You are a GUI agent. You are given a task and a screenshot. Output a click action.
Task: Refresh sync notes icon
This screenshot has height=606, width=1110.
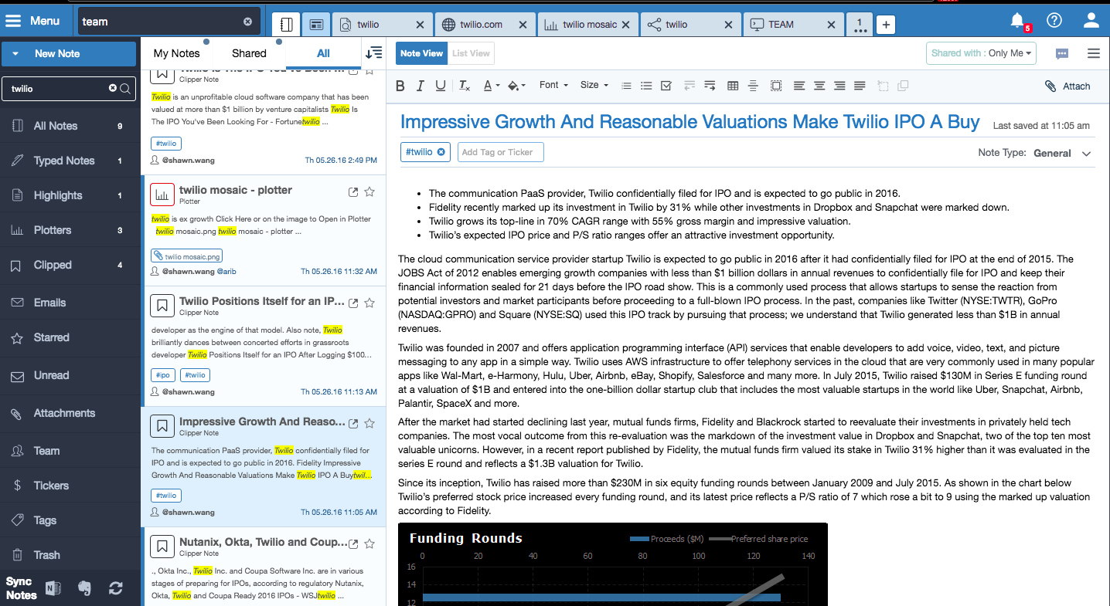tap(116, 588)
